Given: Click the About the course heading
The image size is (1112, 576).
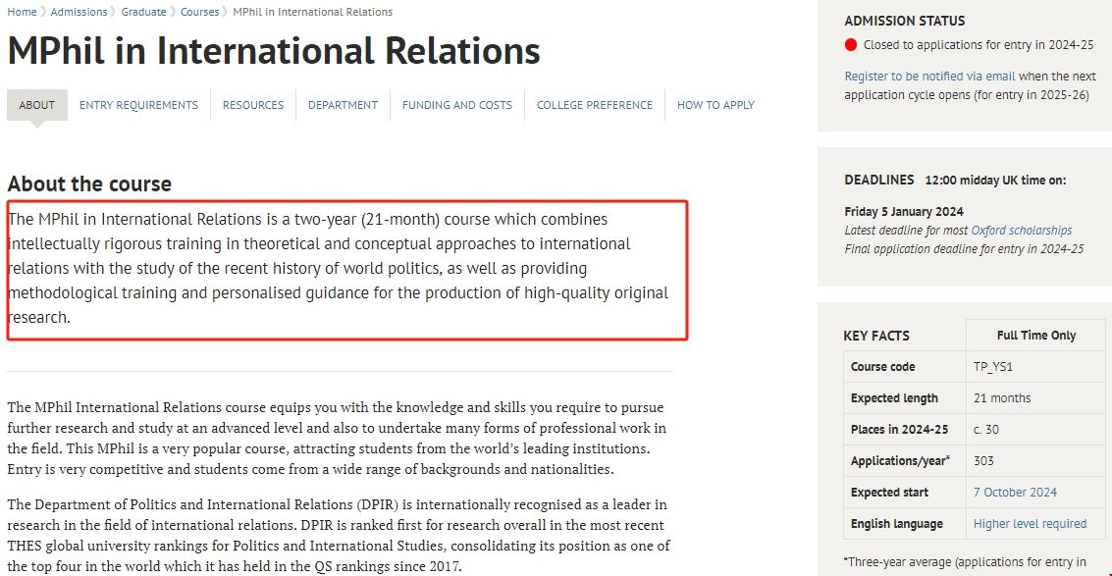Looking at the screenshot, I should tap(89, 183).
